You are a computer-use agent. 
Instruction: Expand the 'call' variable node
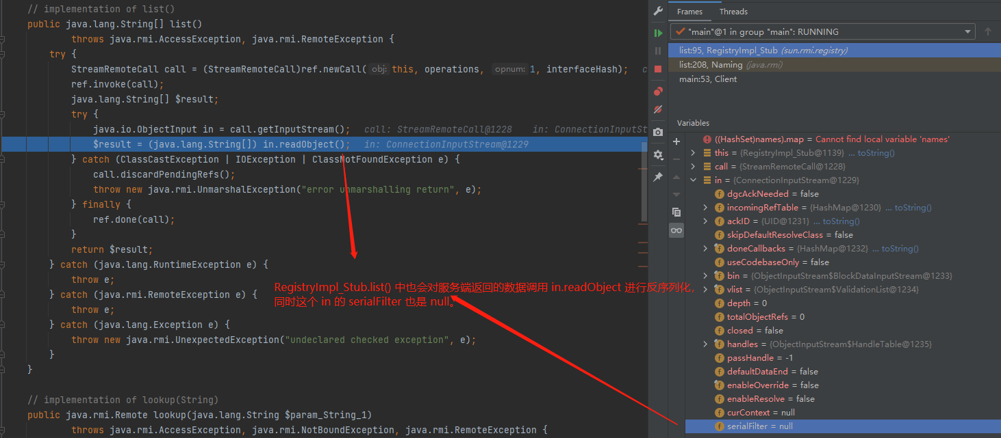coord(694,167)
